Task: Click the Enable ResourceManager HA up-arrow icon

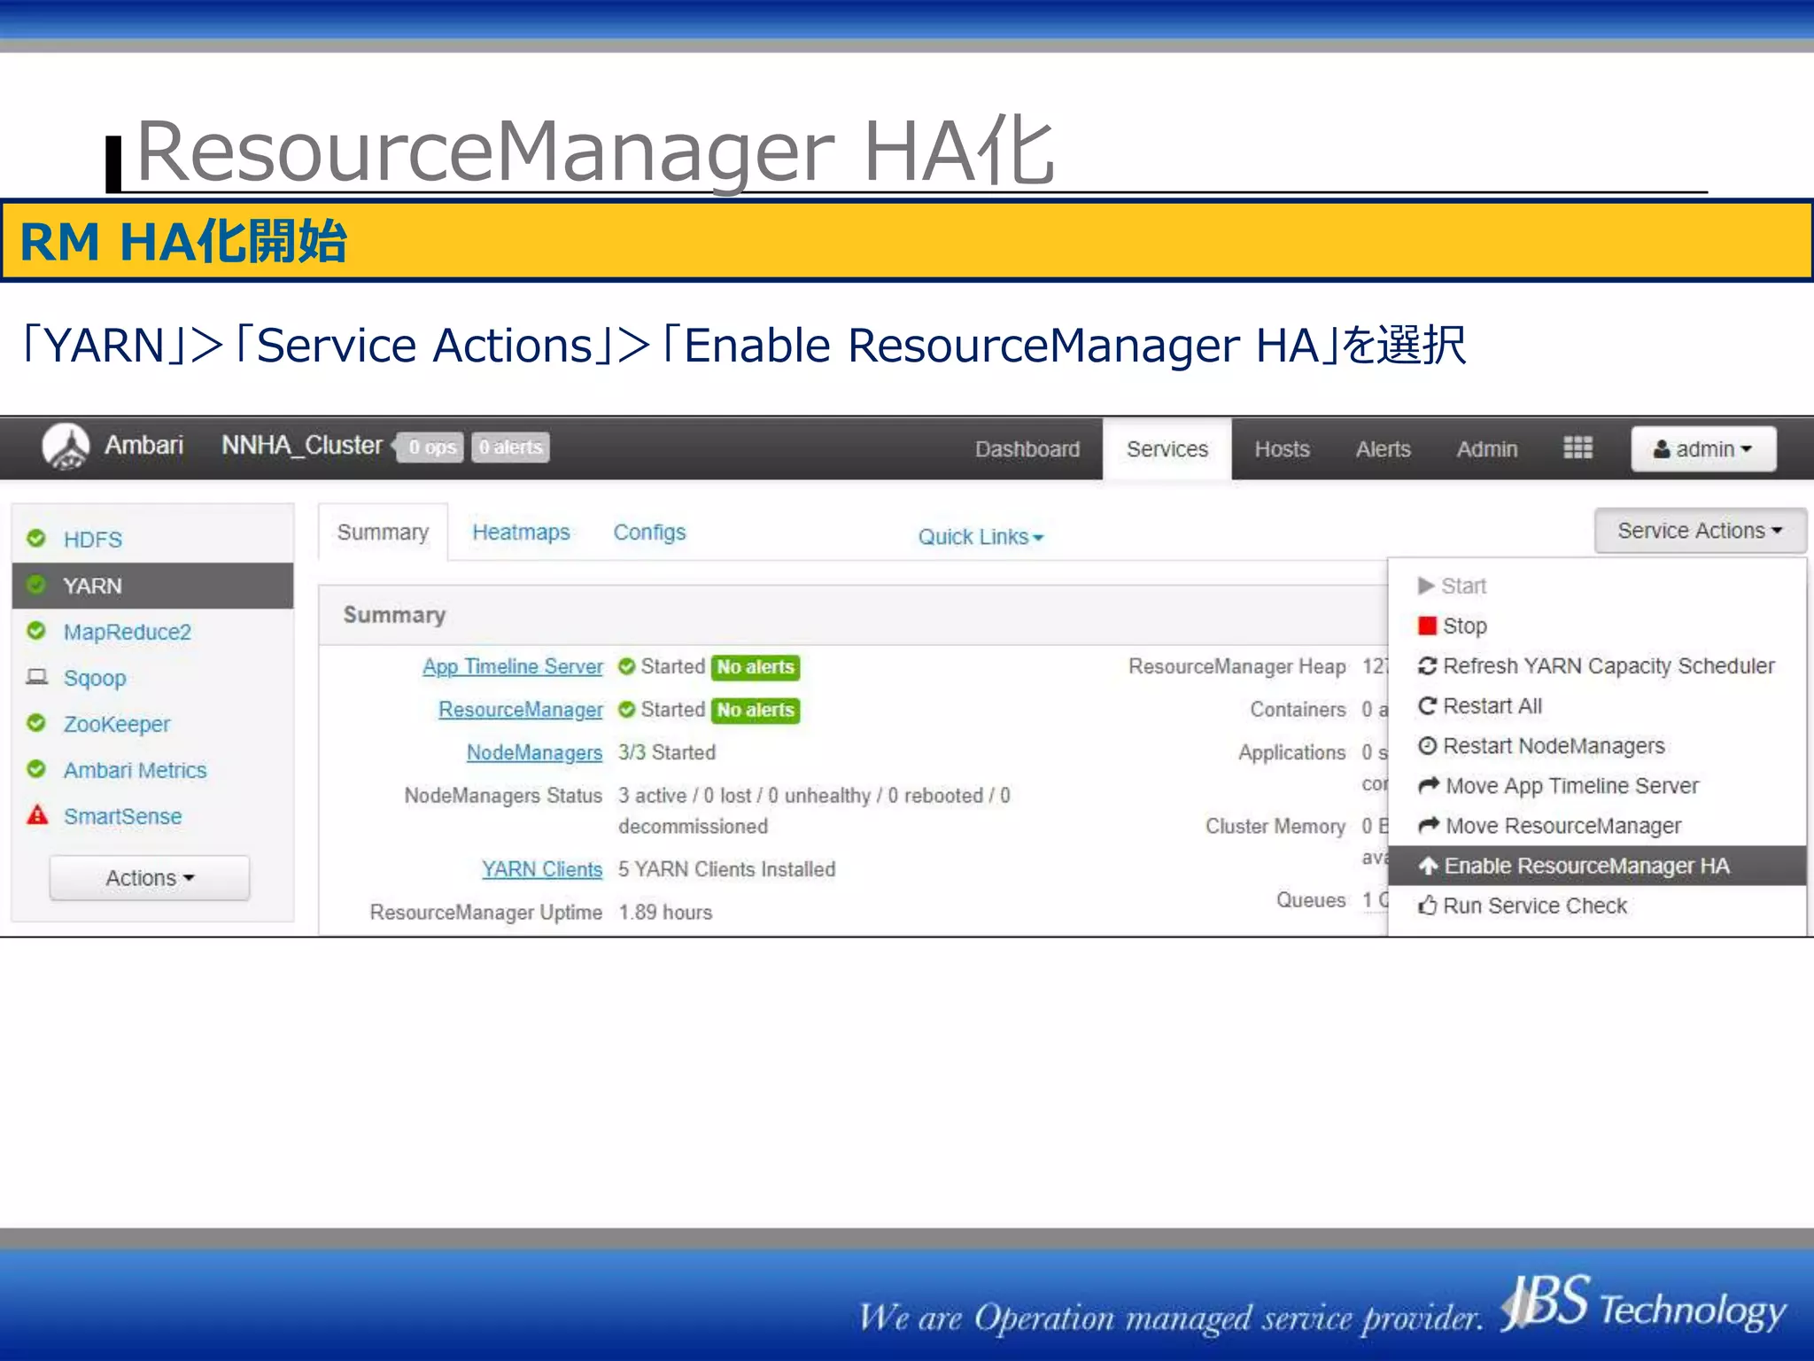Action: pos(1428,866)
